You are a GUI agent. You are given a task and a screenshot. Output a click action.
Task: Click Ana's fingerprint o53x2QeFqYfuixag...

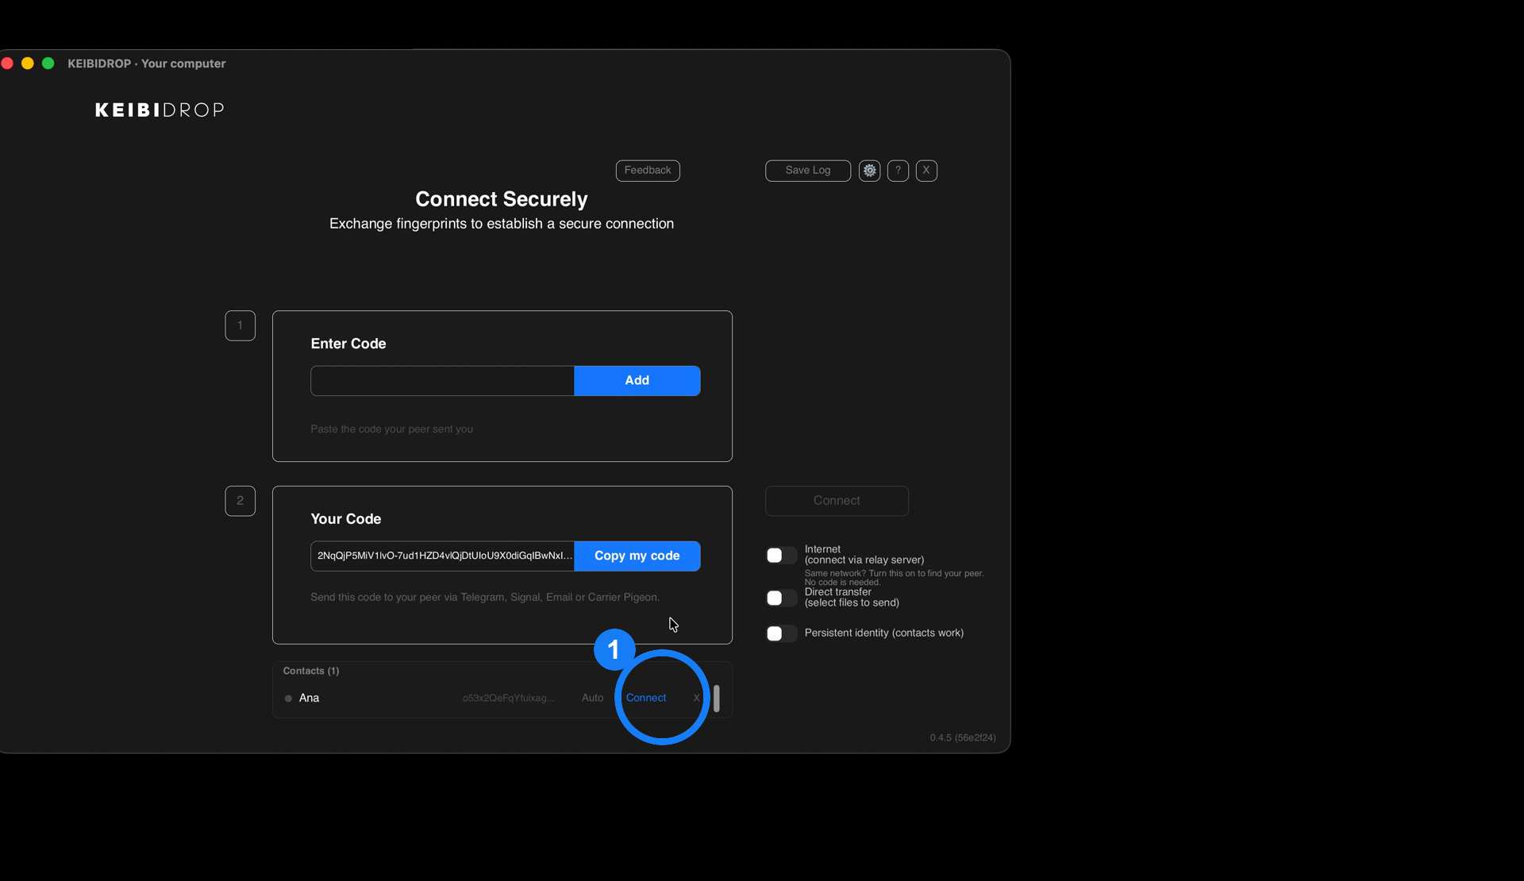coord(508,698)
